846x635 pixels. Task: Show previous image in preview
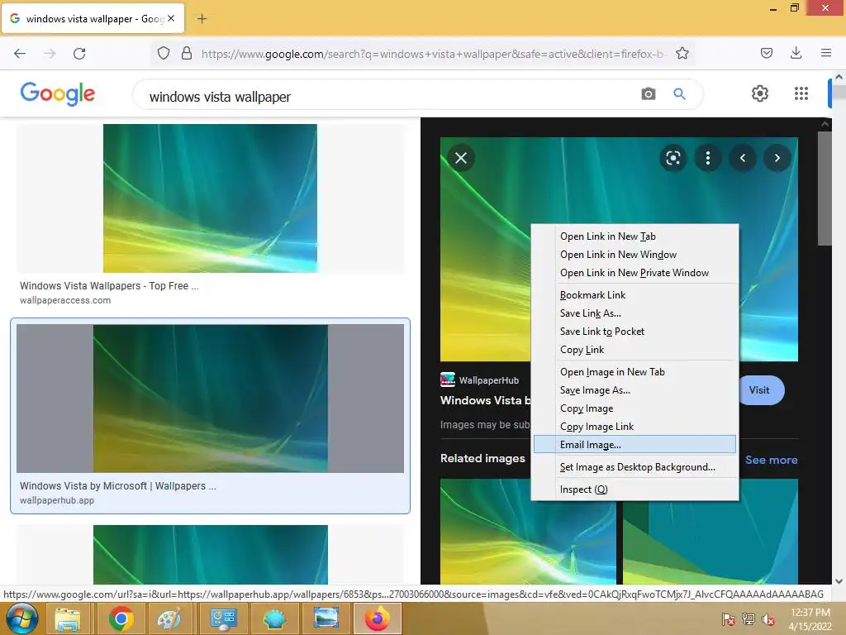tap(743, 158)
